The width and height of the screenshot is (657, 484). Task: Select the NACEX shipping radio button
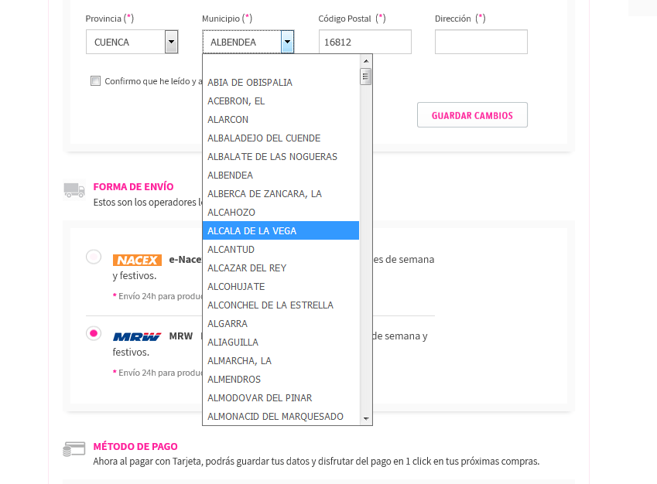[x=94, y=256]
